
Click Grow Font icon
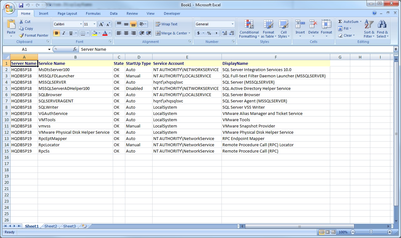coord(101,24)
